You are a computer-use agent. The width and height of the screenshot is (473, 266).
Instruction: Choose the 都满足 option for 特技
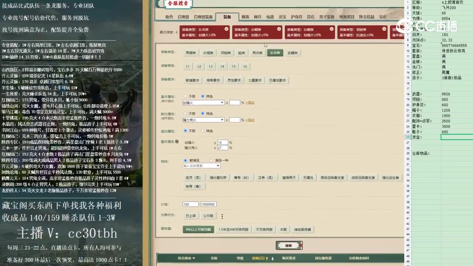[x=186, y=160]
